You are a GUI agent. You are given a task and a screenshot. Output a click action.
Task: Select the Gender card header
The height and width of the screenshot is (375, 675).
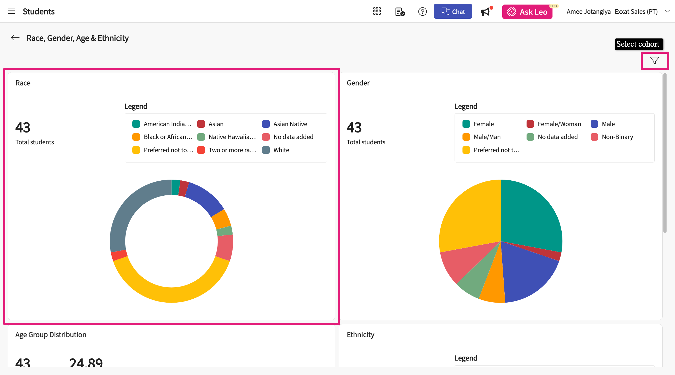click(358, 83)
